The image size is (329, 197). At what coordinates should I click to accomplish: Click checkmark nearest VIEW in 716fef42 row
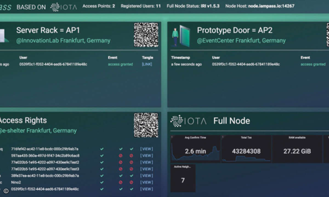pos(131,149)
